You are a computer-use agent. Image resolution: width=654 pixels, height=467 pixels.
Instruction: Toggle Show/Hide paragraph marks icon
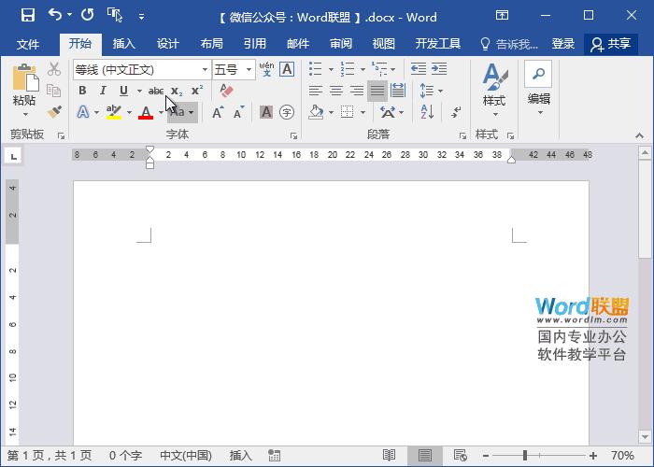click(456, 112)
